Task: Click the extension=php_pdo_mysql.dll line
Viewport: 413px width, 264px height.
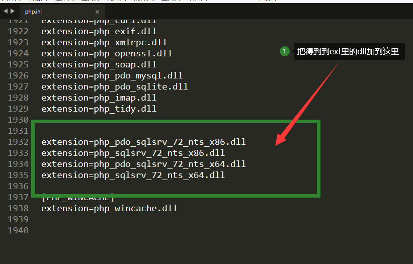Action: (x=112, y=75)
